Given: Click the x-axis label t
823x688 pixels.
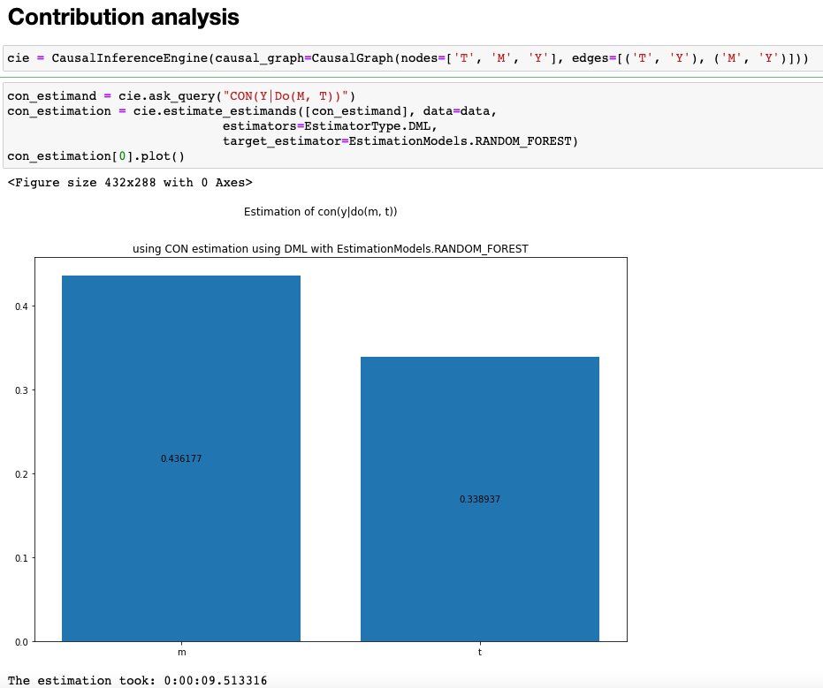Looking at the screenshot, I should coord(480,653).
